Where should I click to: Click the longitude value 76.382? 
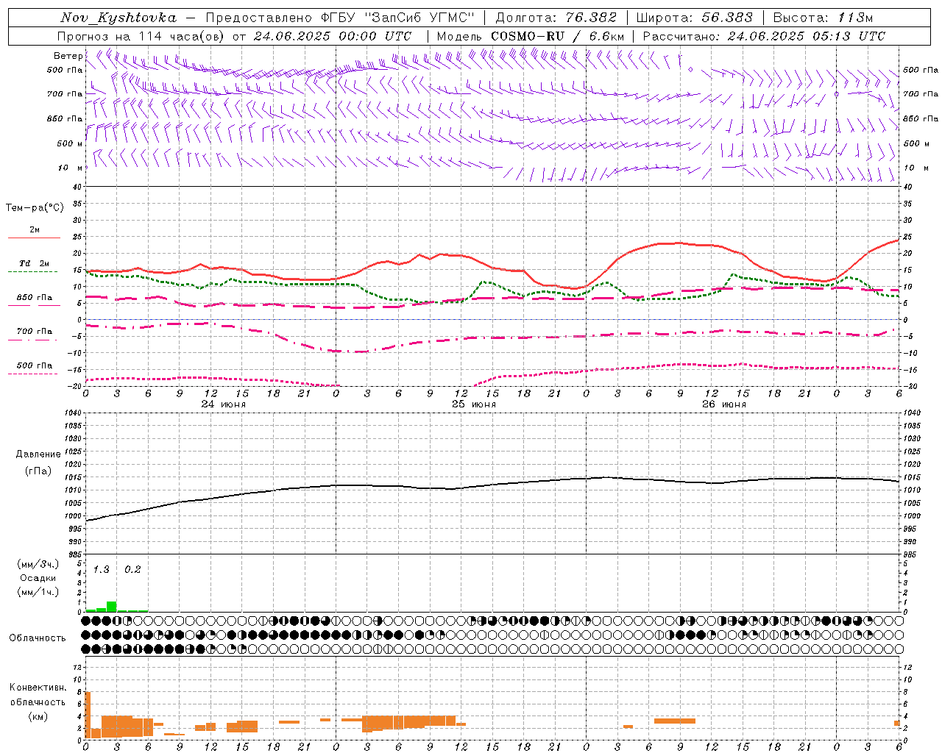coord(591,18)
